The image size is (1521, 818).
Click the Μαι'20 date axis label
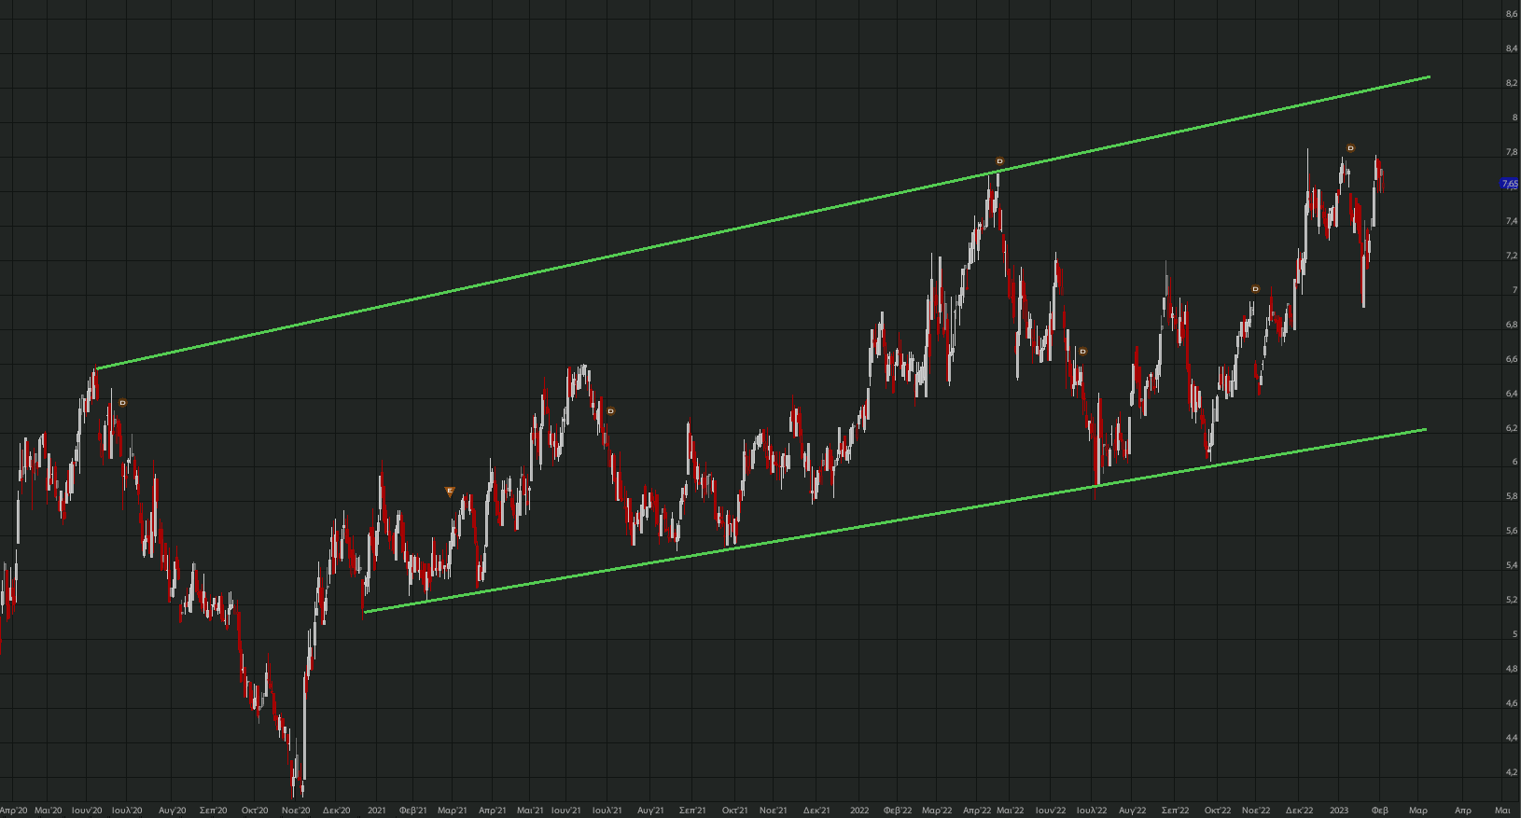[49, 811]
